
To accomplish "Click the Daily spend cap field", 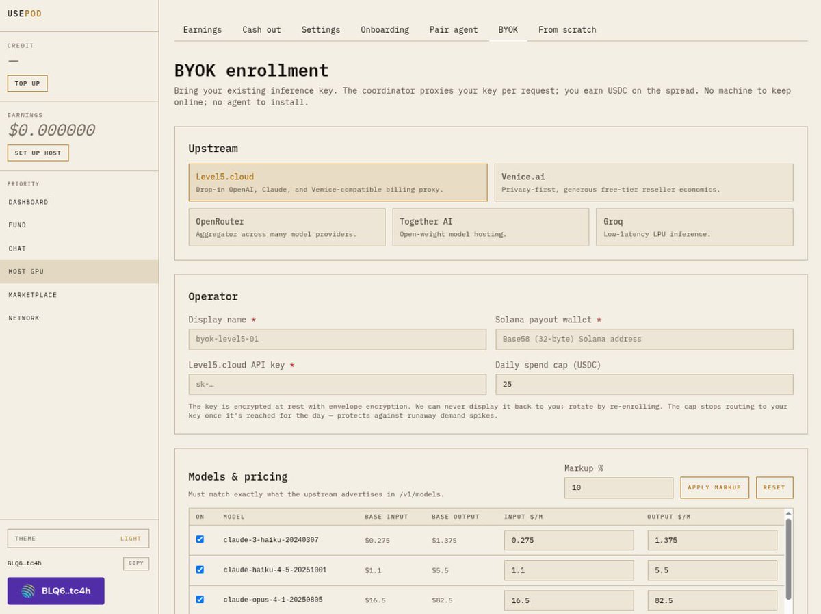I will 644,384.
